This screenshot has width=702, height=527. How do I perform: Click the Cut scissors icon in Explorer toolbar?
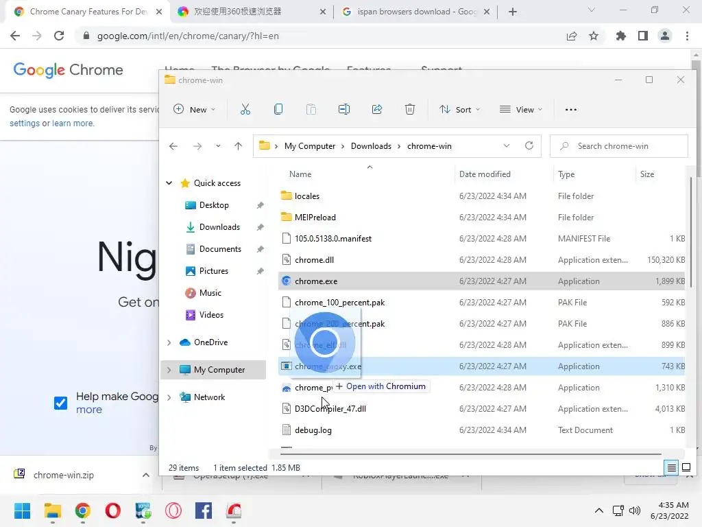pos(245,109)
